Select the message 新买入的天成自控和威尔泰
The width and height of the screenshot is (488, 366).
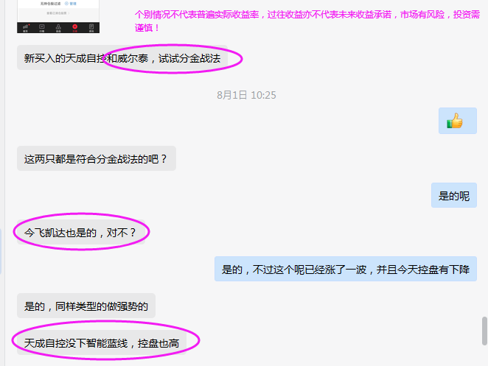(x=122, y=58)
